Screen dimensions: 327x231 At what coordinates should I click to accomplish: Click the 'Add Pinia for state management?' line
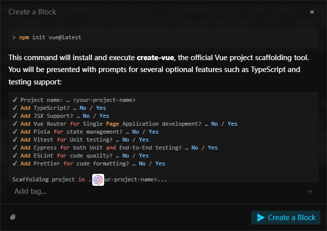pos(86,132)
